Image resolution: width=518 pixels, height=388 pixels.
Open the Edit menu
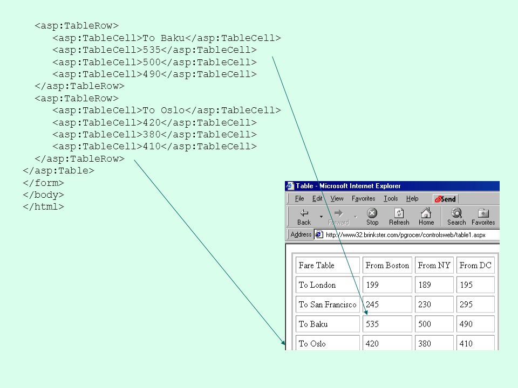317,199
